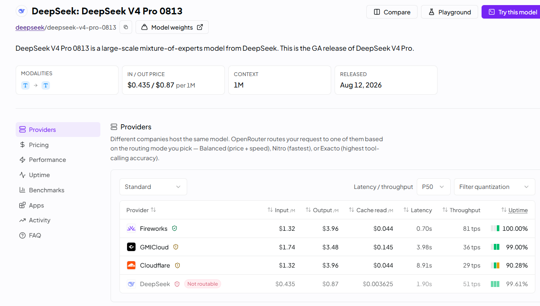
Task: Open the Standard routing mode dropdown
Action: [153, 187]
